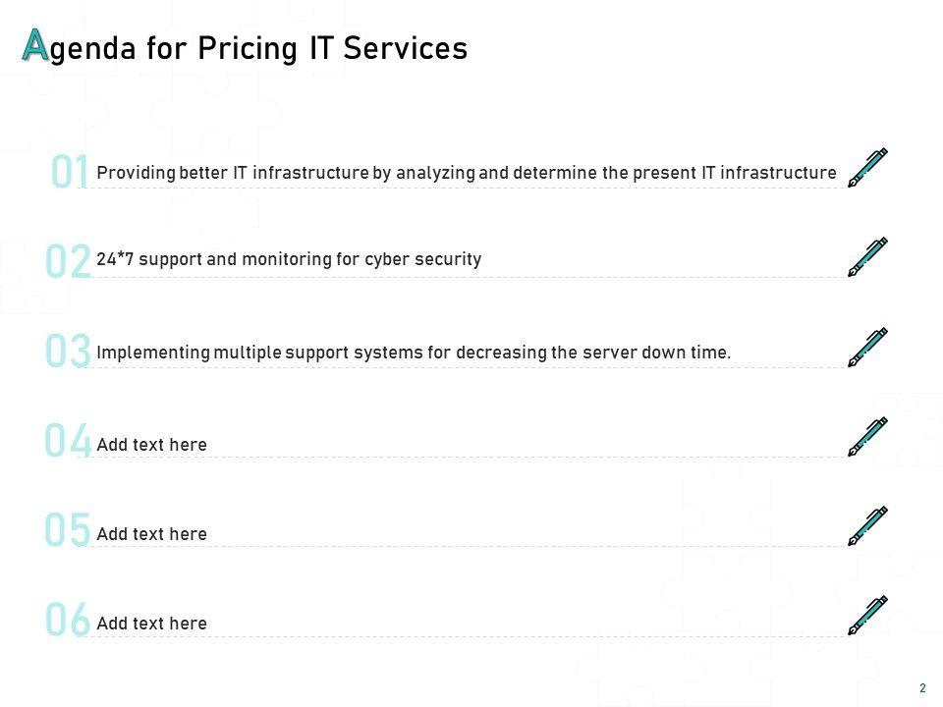
Task: Click the pen icon beside agenda item 04
Action: click(x=867, y=437)
